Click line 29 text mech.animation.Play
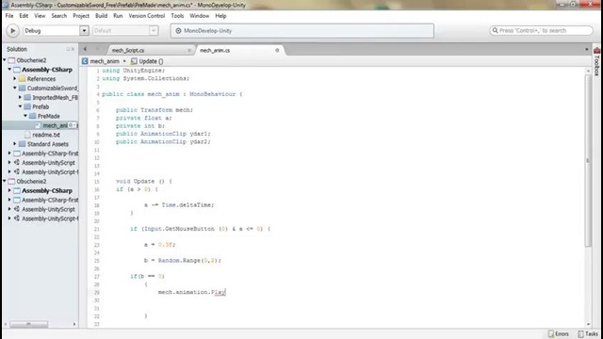 tap(192, 292)
